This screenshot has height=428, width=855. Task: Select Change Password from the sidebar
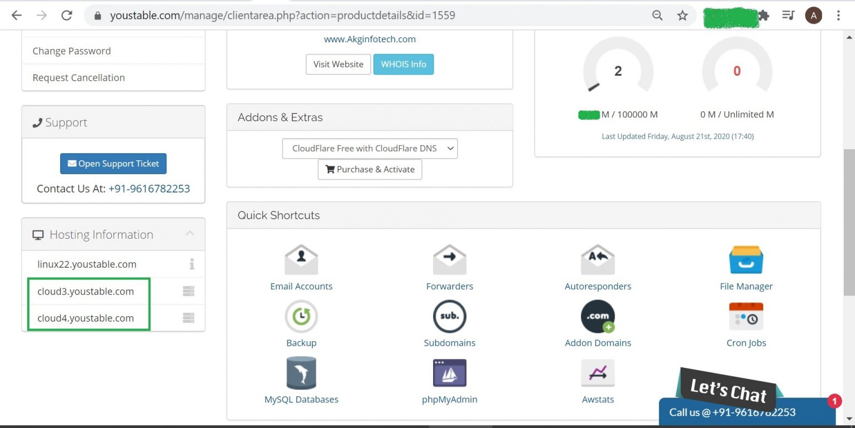coord(71,51)
